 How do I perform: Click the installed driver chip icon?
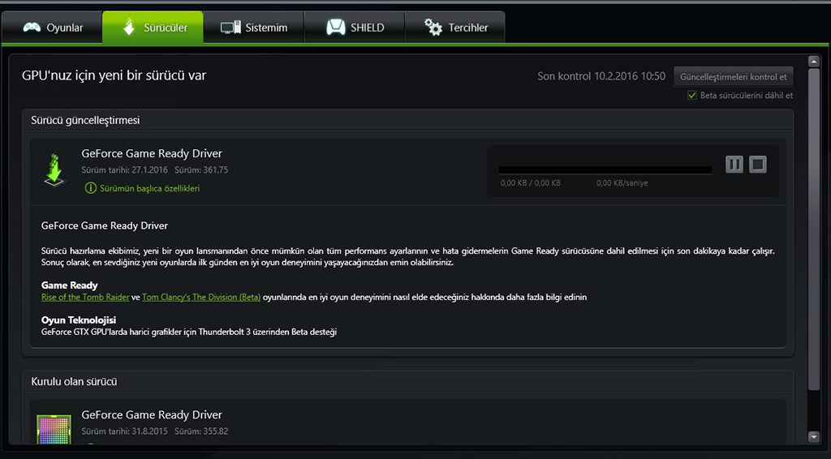pos(54,429)
